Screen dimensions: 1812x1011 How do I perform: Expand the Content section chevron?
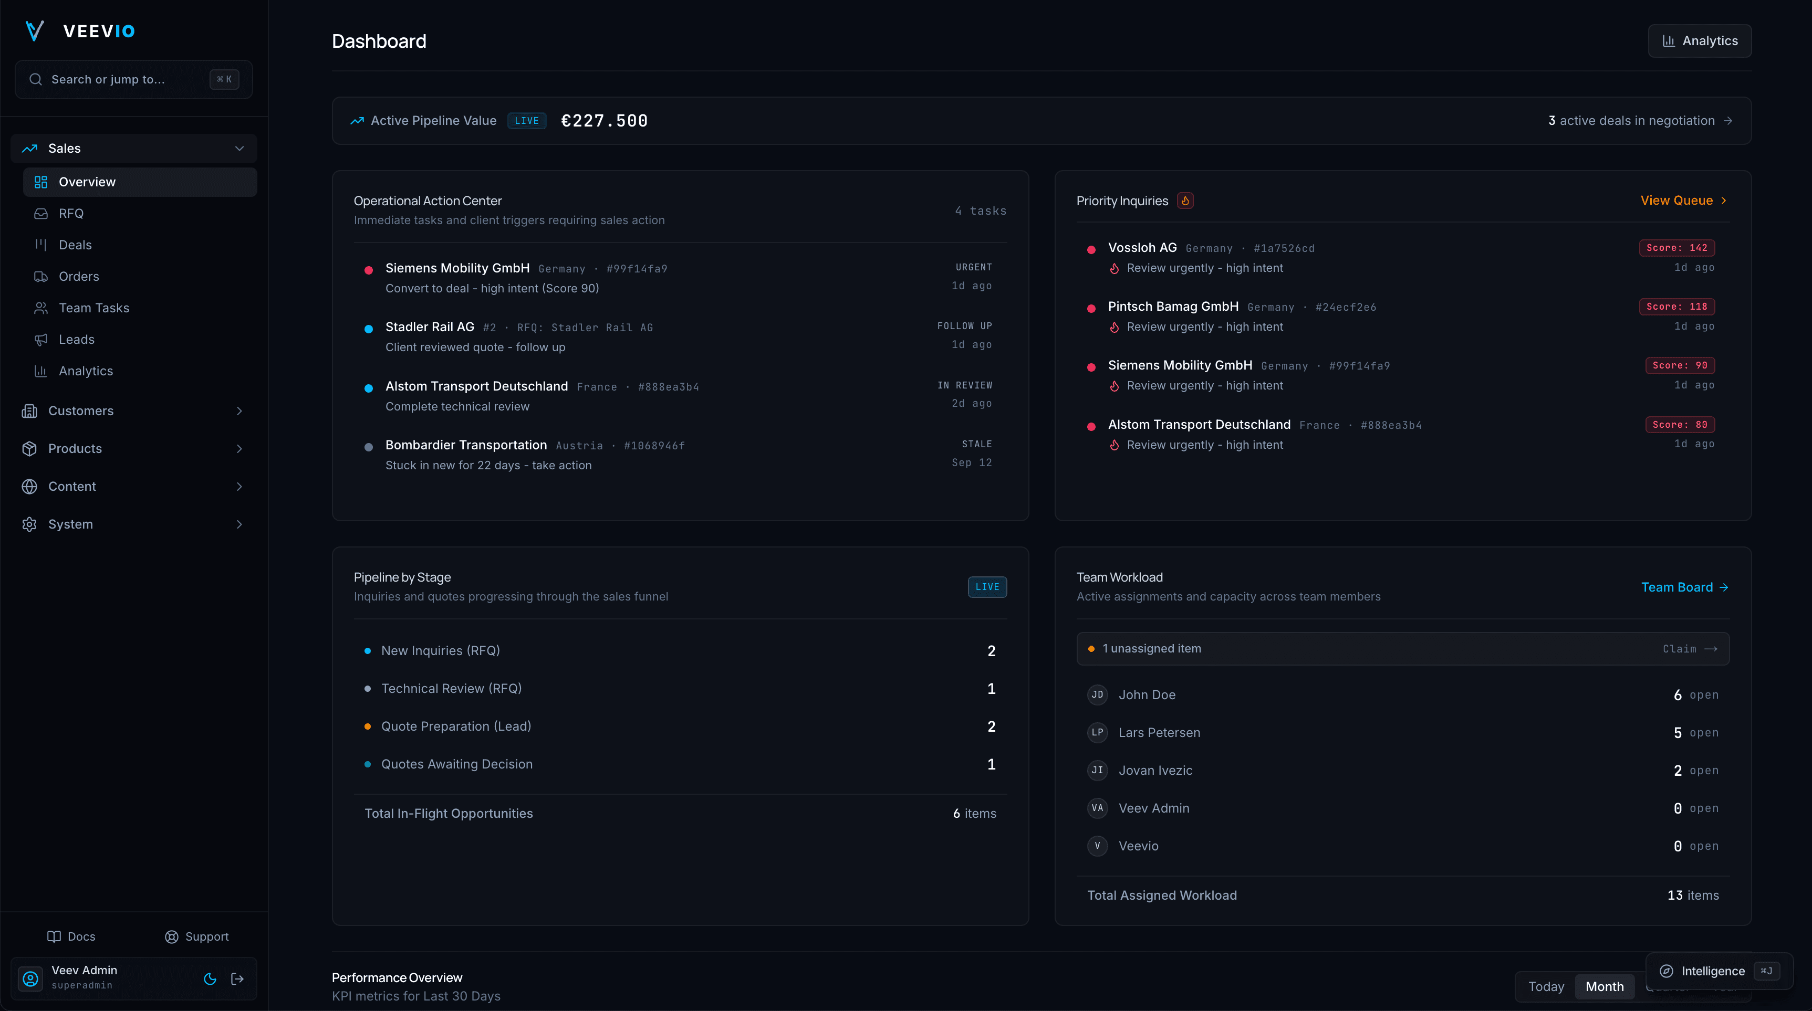tap(239, 487)
